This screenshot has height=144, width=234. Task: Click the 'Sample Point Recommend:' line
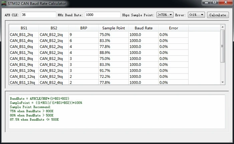click(30, 107)
